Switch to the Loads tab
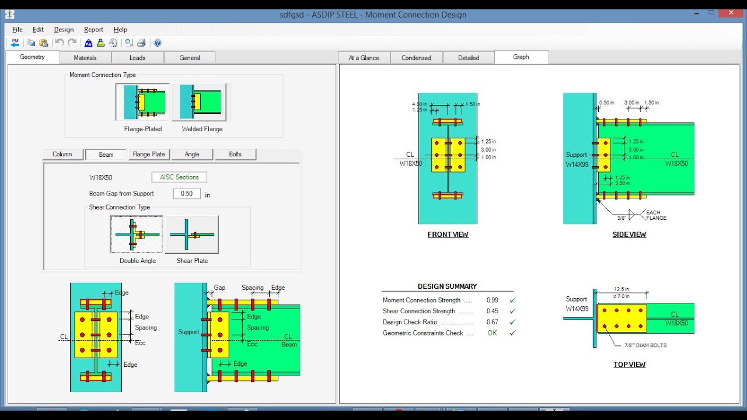 pyautogui.click(x=137, y=58)
